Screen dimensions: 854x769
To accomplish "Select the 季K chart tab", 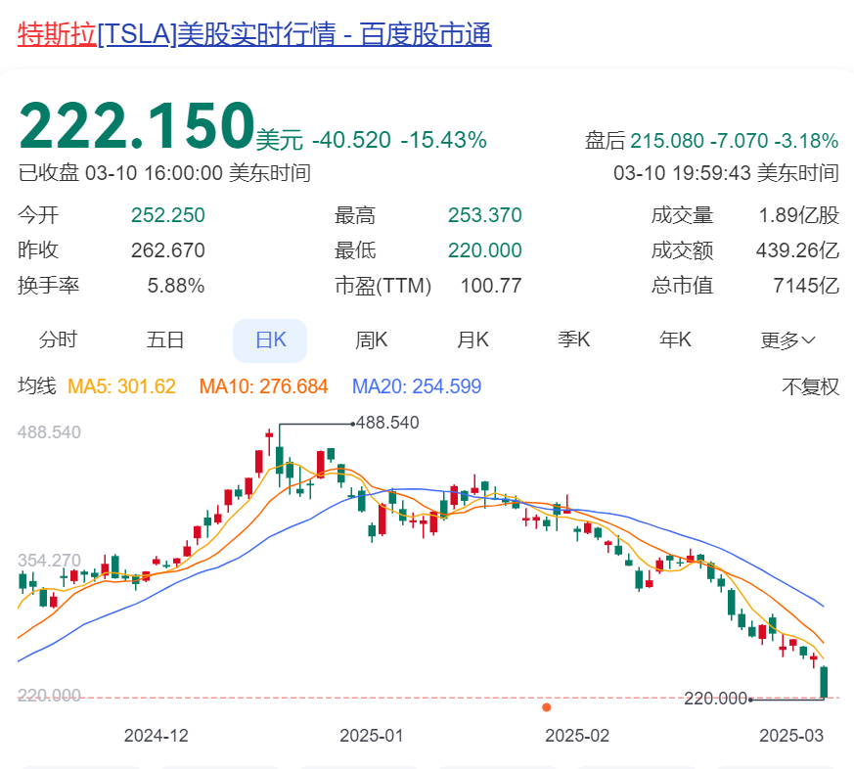I will coord(573,340).
